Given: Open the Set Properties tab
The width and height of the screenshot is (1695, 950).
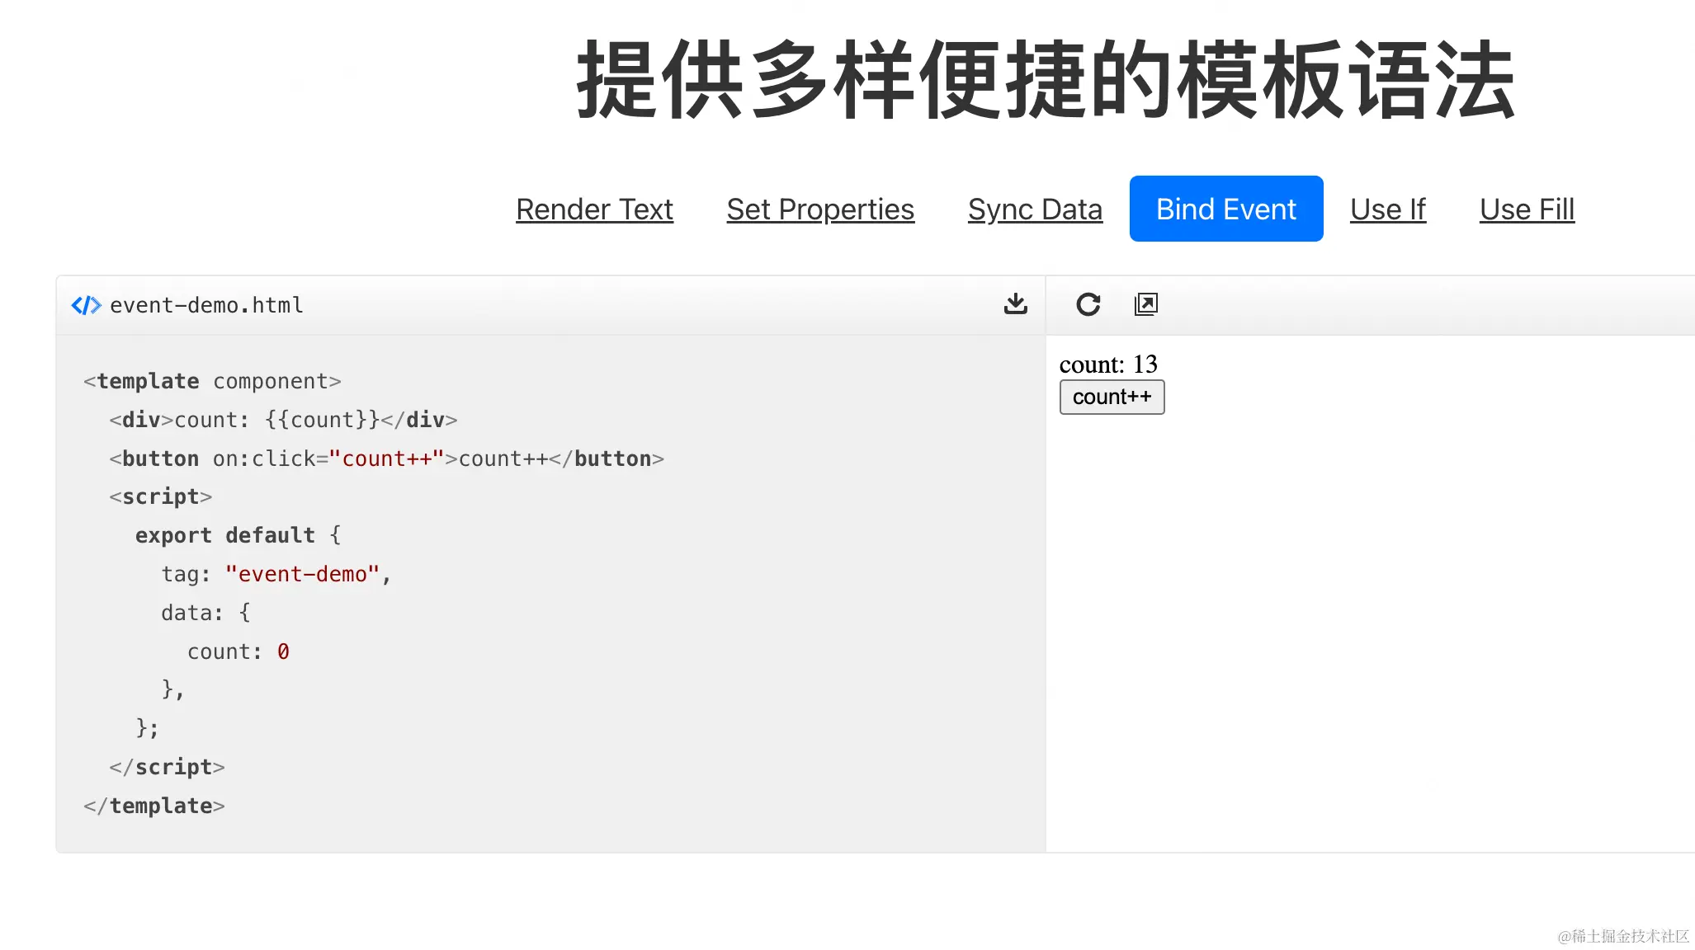Looking at the screenshot, I should (820, 209).
